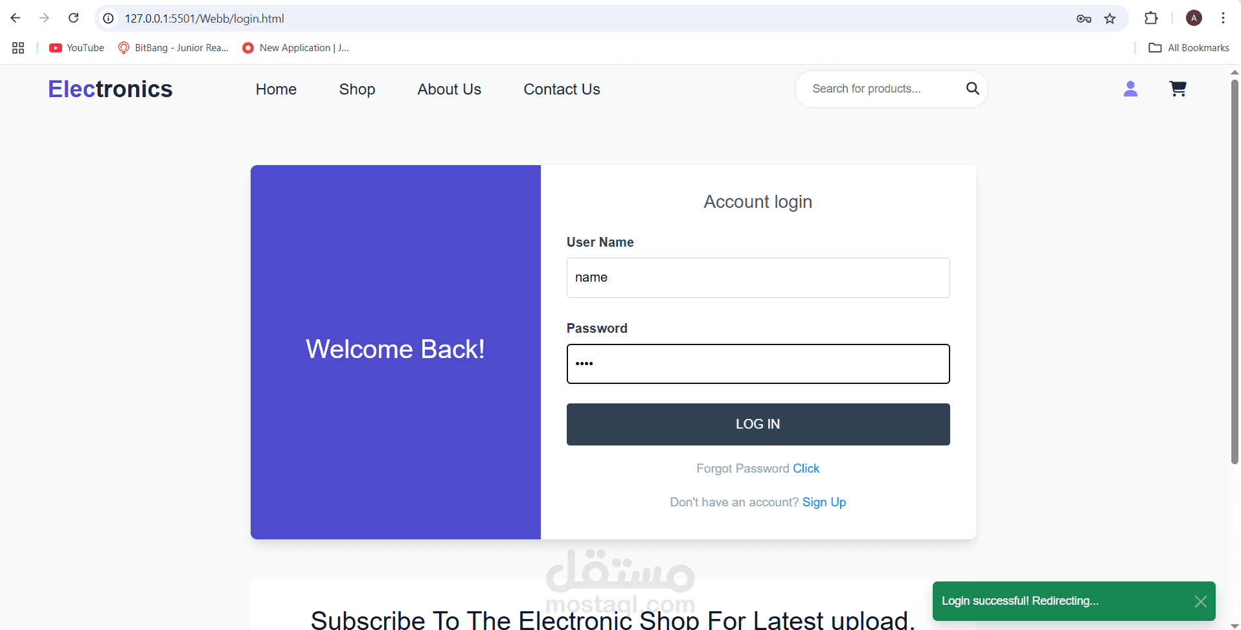
Task: Go back to previous page
Action: coord(16,18)
